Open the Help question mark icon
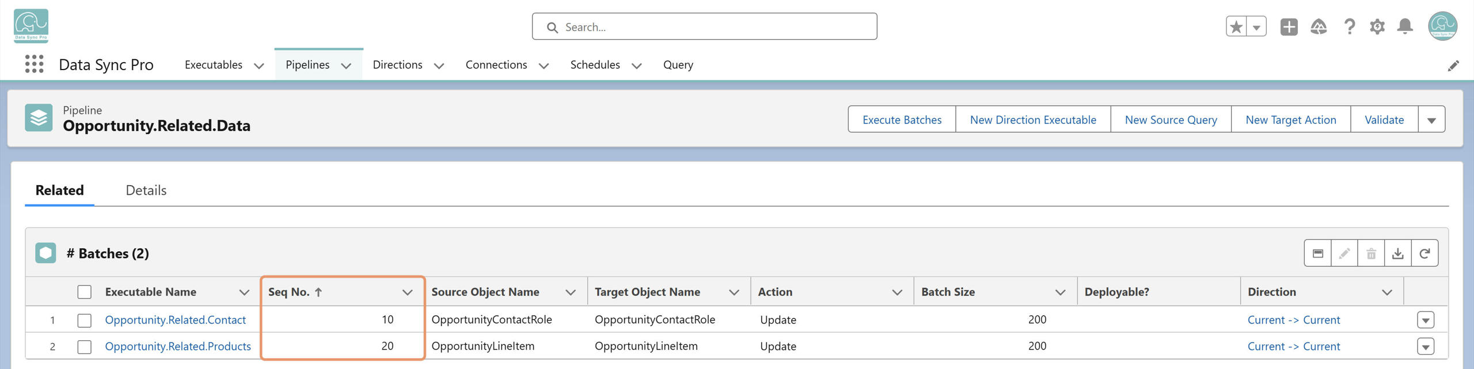 click(x=1349, y=26)
